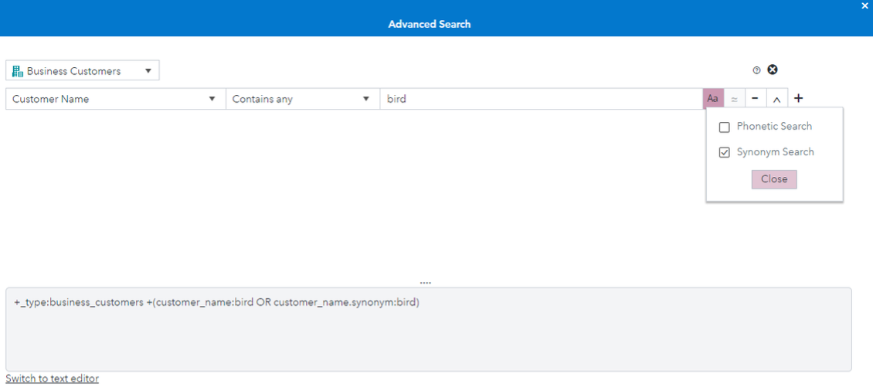Click the Aa search options icon
Screen dimensions: 873x387
(713, 99)
